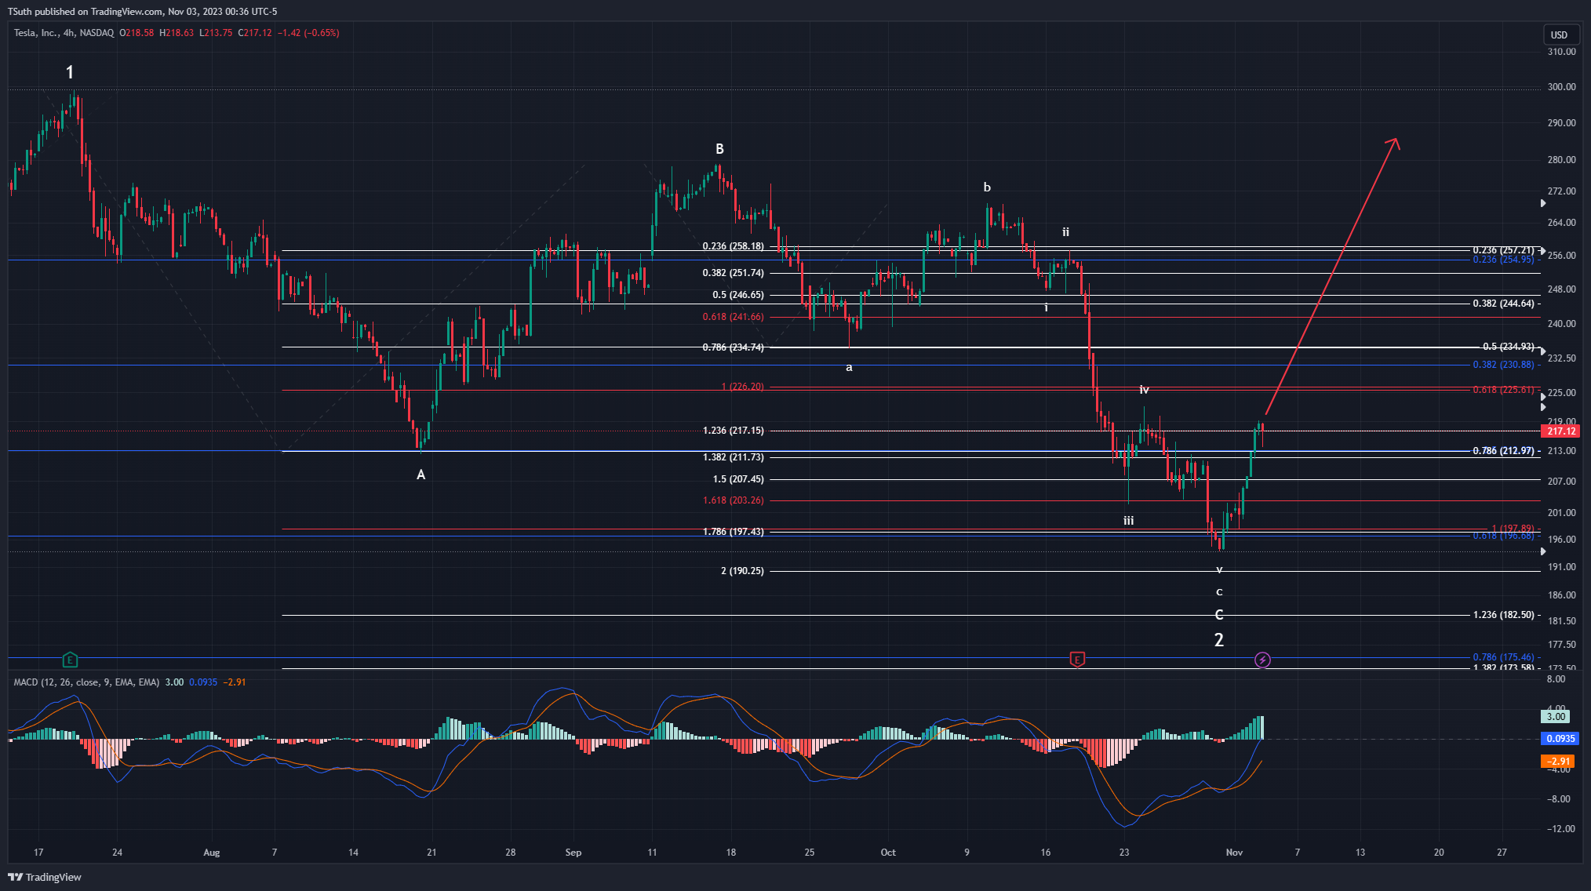This screenshot has height=891, width=1591.
Task: Click the 300.00 price on the axis
Action: pyautogui.click(x=1561, y=87)
